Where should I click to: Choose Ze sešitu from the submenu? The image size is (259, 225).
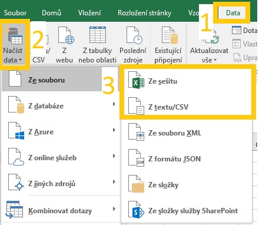click(x=187, y=81)
